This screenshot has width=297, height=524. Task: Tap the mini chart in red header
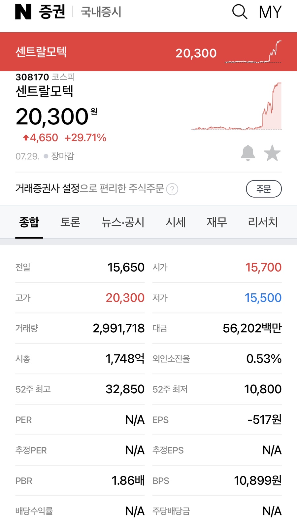click(x=253, y=52)
